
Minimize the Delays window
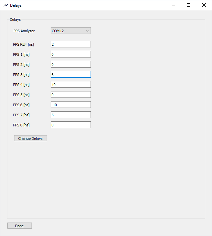point(173,5)
